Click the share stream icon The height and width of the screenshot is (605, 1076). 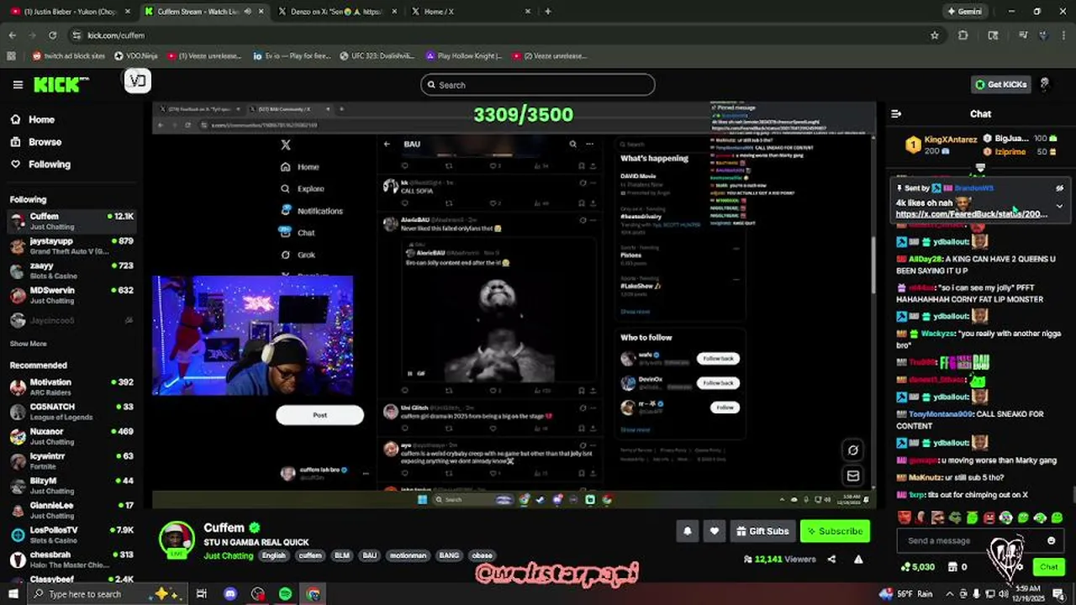pos(831,559)
